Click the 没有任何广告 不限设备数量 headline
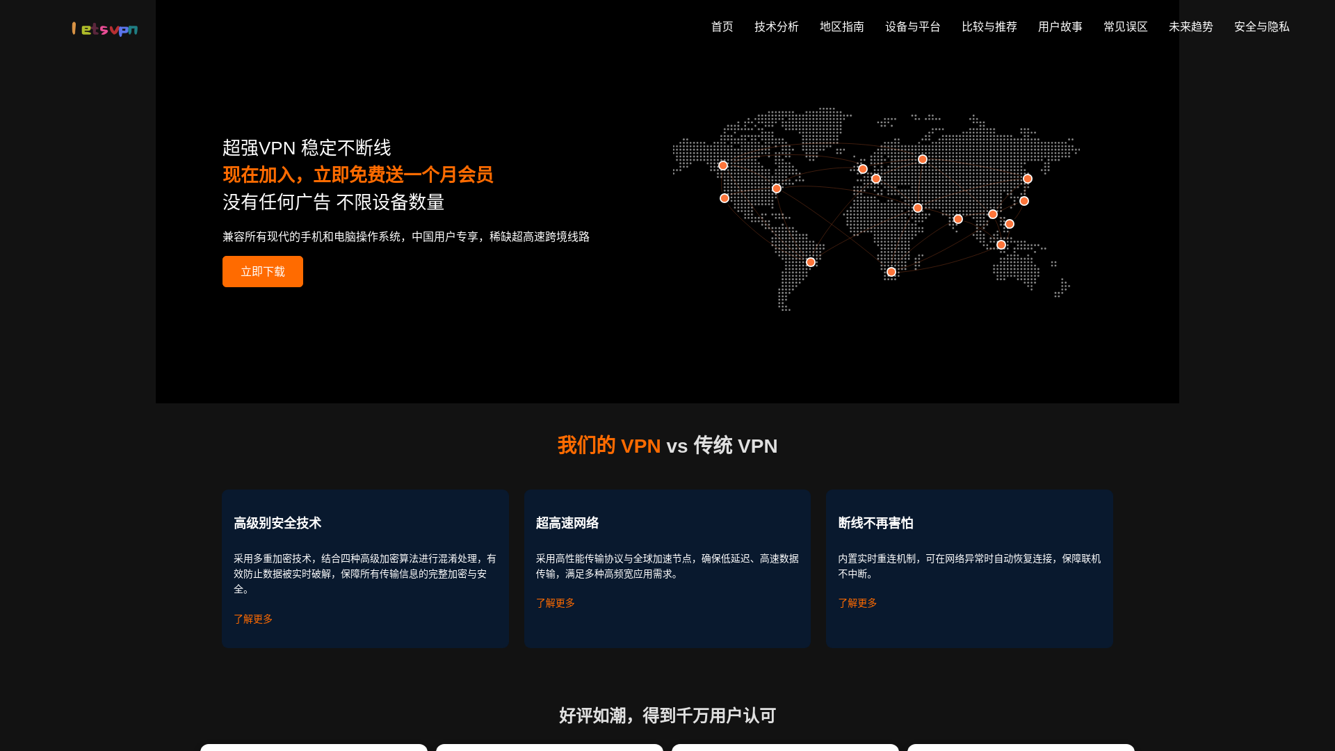Viewport: 1335px width, 751px height. pyautogui.click(x=333, y=202)
